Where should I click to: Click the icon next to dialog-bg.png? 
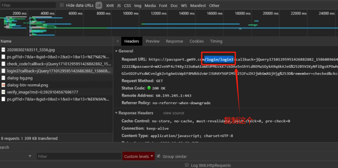[3, 78]
